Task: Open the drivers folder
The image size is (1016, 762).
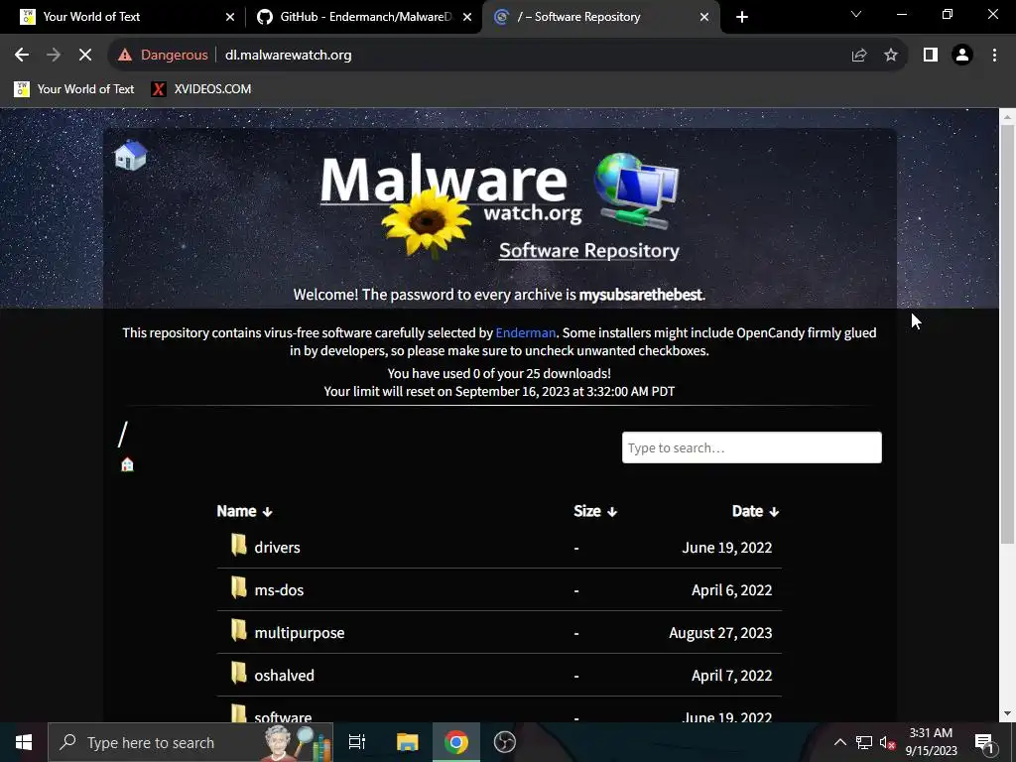Action: 277,548
